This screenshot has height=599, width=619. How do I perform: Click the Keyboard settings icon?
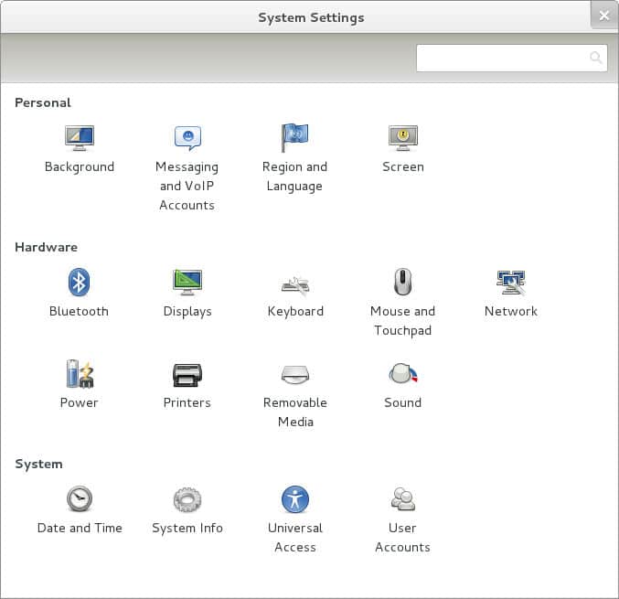294,283
